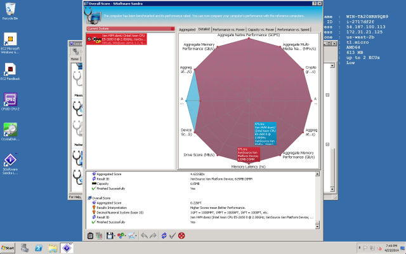Screen dimensions: 406x254
Task: Select the Results Interpretation row
Action: coord(112,208)
